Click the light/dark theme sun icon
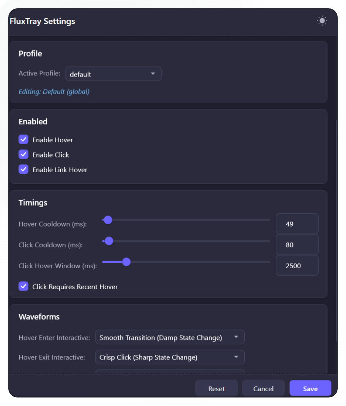 [322, 21]
